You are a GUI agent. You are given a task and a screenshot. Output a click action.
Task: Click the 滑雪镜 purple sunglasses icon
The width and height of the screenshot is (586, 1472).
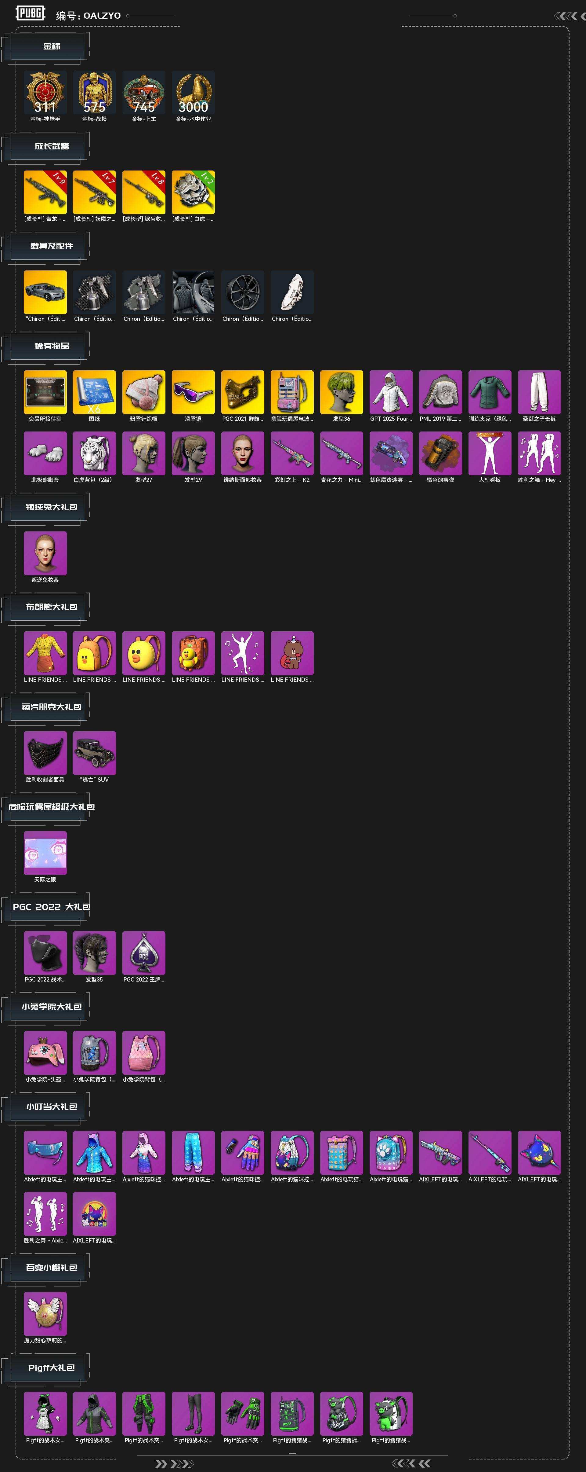click(x=194, y=392)
